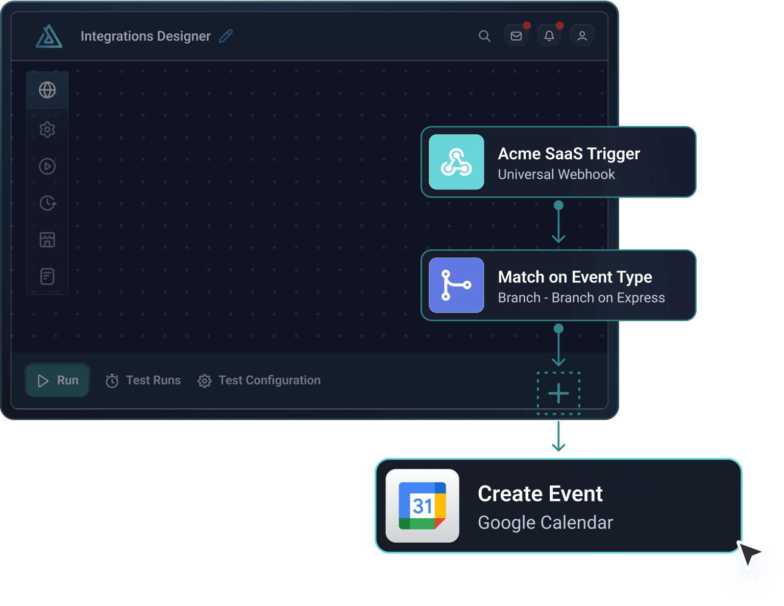Click the "Branch - Branch on Express" subtitle
Viewport: 784px width, 606px height.
581,298
